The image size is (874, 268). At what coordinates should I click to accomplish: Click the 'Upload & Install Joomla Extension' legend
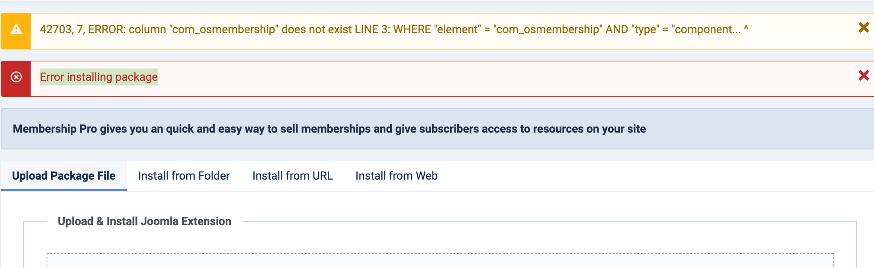click(x=145, y=221)
